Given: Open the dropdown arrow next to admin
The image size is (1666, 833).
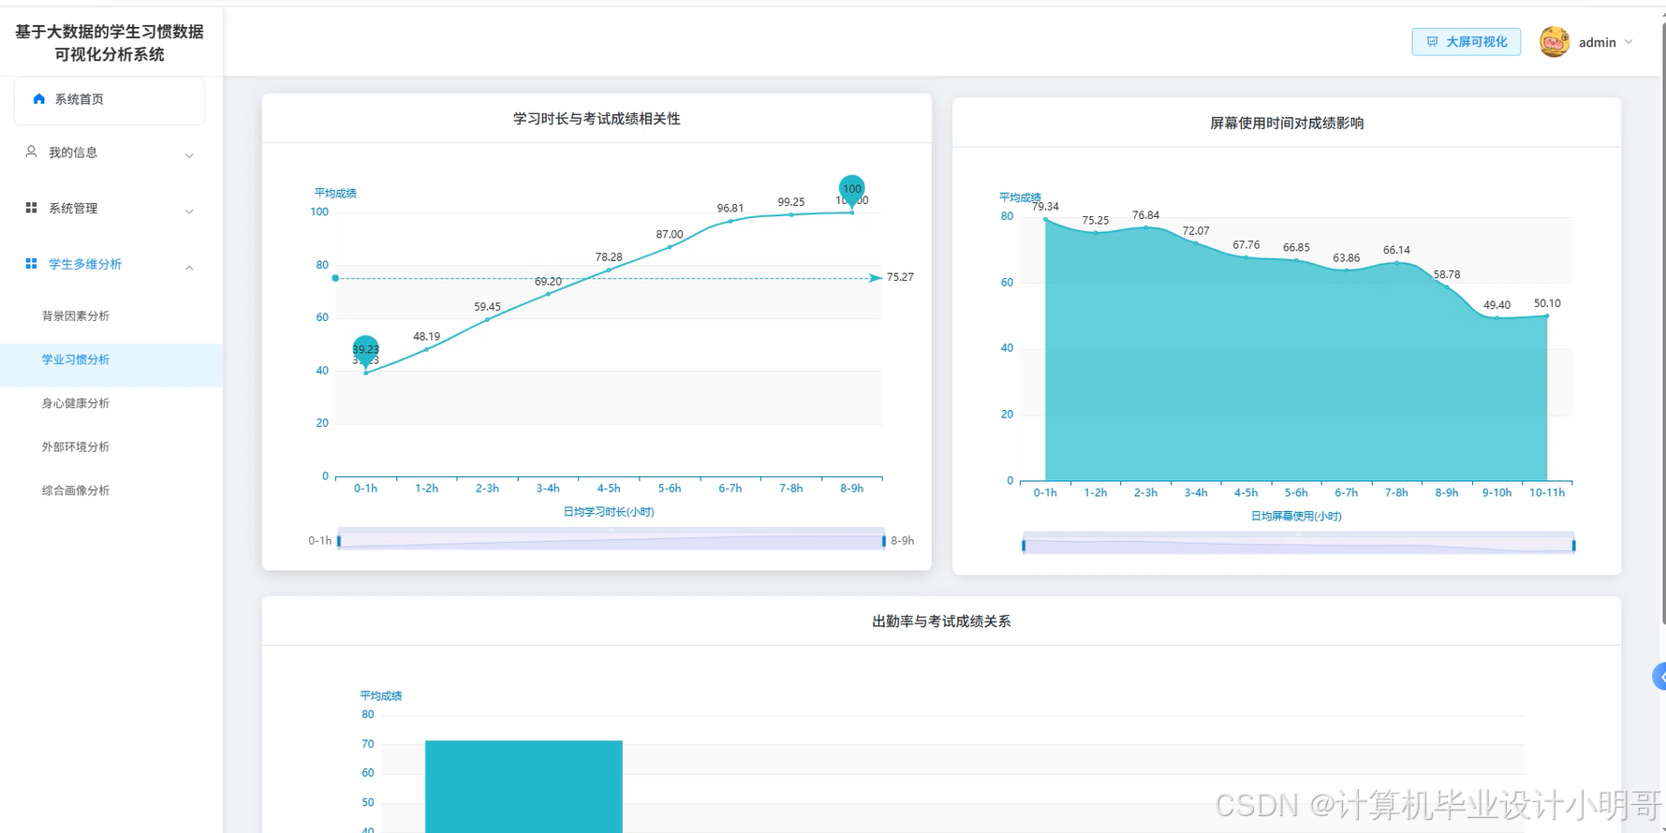Looking at the screenshot, I should coord(1629,42).
